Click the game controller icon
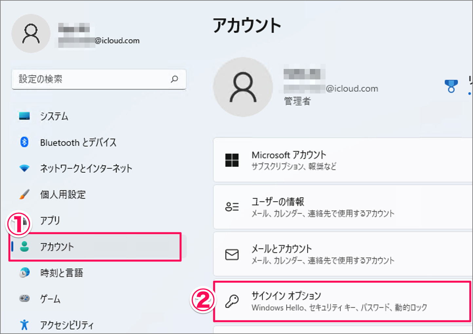The height and width of the screenshot is (334, 473). click(24, 298)
